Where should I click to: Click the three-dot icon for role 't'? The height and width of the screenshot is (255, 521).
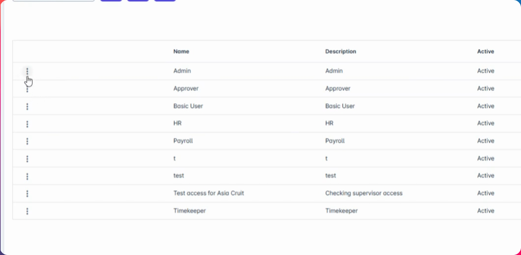27,159
